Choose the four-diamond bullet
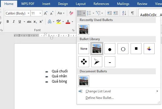Screen dimensions: 162x109 pyautogui.click(x=84, y=62)
